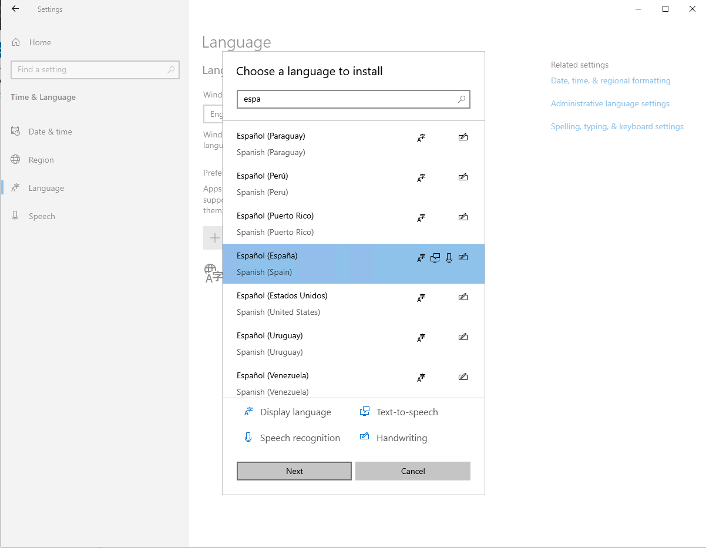Click display language icon for Español (Uruguay)
706x548 pixels.
(x=421, y=338)
